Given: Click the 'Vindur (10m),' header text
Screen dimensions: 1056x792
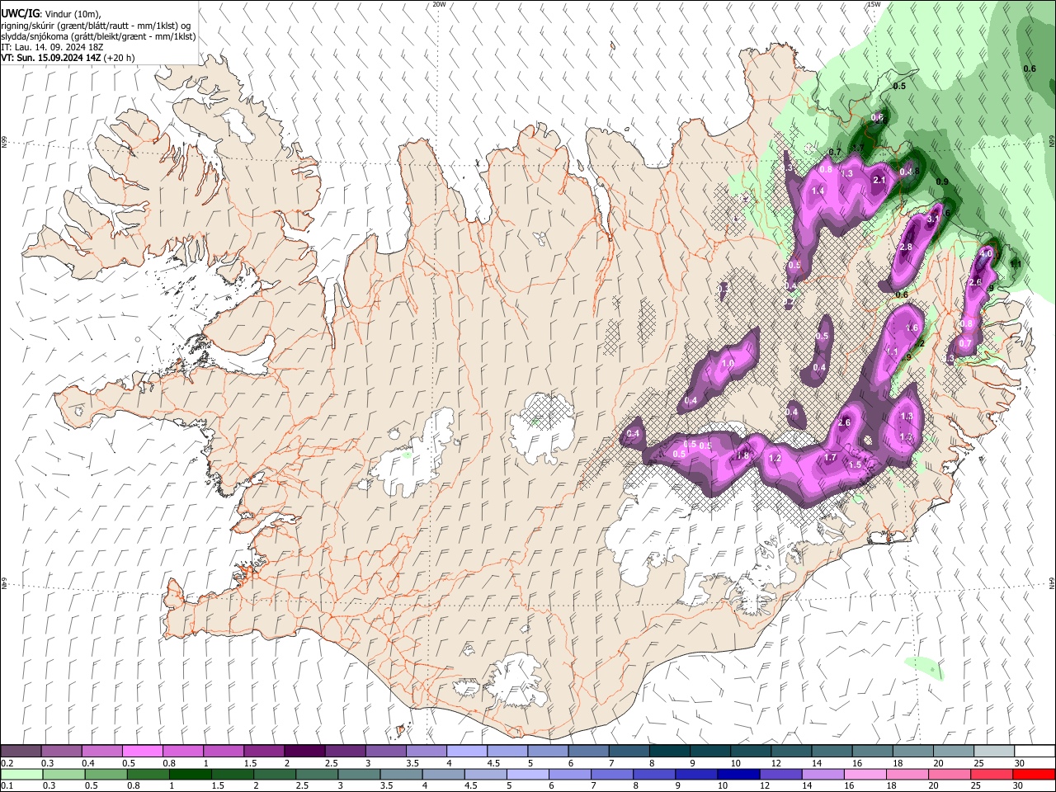Looking at the screenshot, I should point(72,15).
